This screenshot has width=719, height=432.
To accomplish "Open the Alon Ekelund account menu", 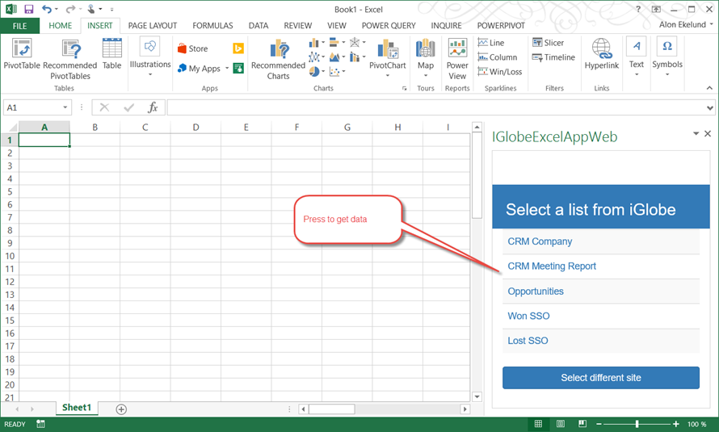I will 686,25.
